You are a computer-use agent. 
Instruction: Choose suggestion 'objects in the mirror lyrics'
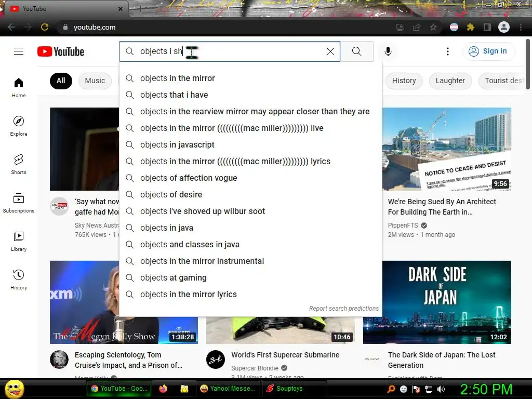250,294
